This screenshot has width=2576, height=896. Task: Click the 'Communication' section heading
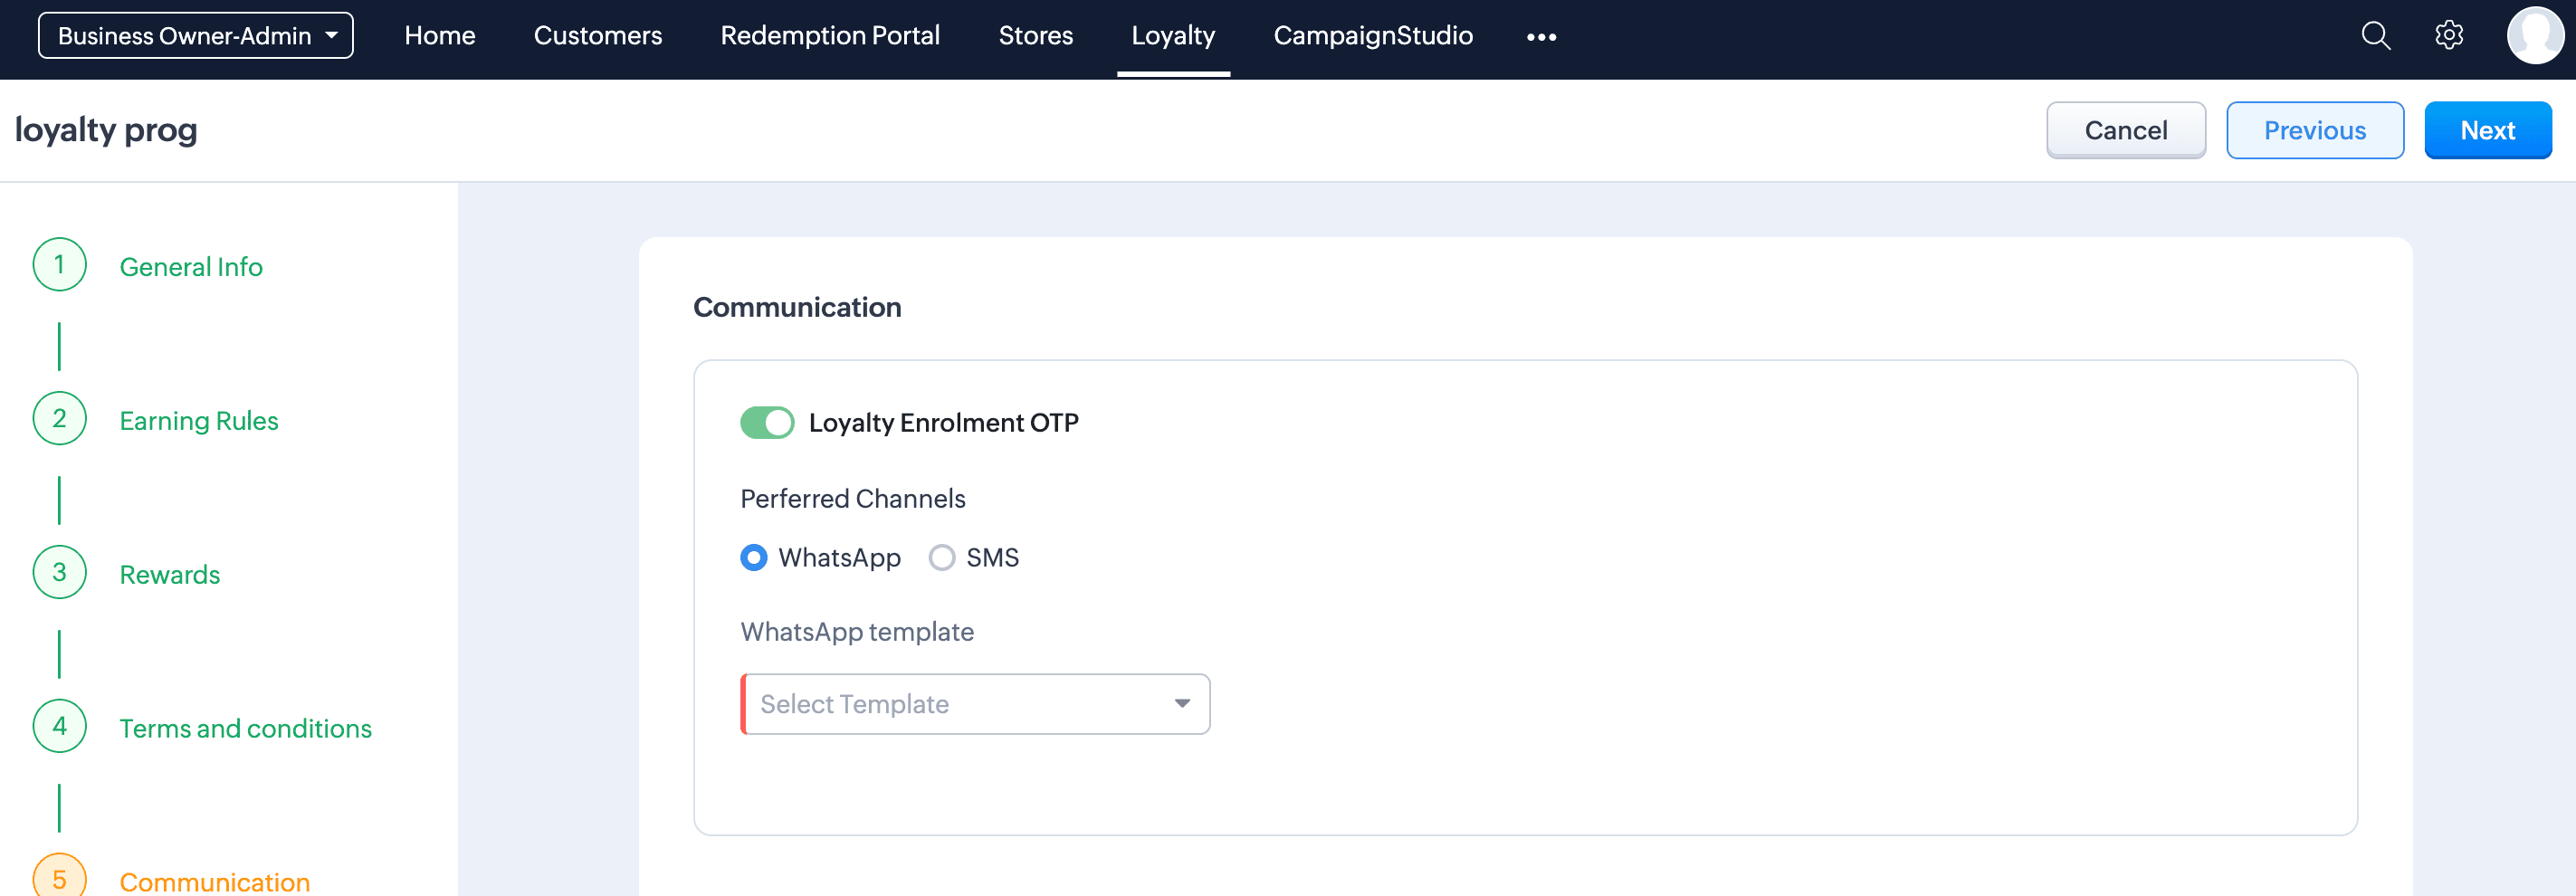point(797,307)
